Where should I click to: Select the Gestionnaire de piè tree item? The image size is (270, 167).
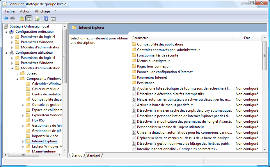coord(47,131)
